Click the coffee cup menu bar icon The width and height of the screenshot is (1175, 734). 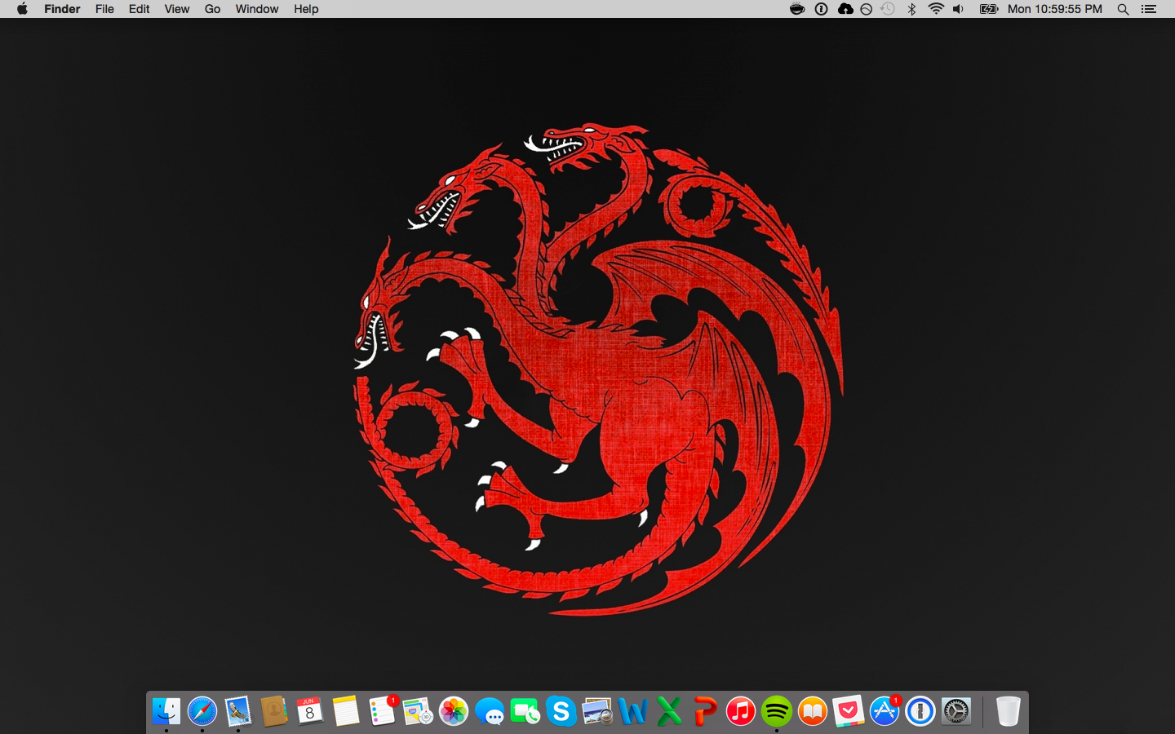tap(797, 9)
